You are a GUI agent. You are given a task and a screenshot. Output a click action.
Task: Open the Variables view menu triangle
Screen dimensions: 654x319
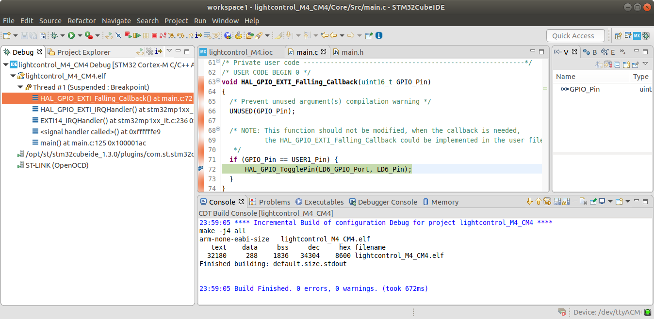point(645,64)
